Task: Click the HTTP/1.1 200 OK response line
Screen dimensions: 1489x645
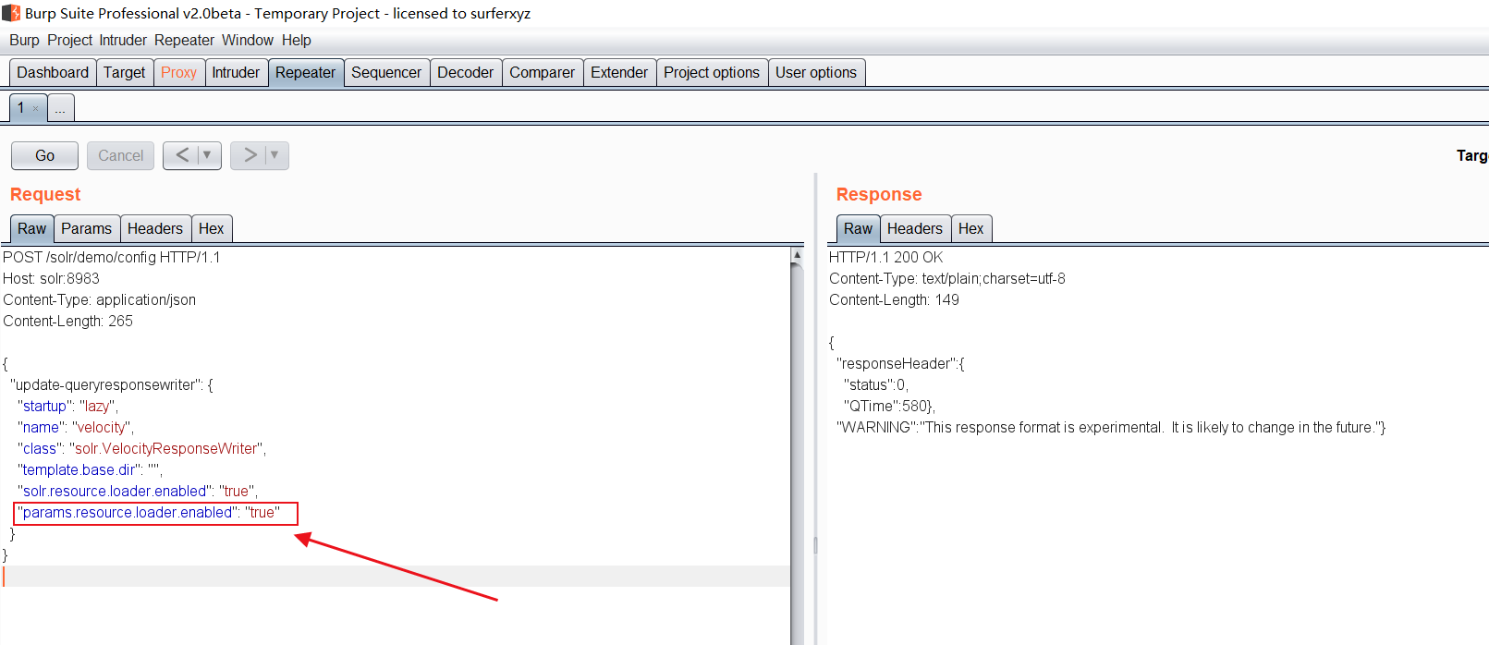Action: pyautogui.click(x=886, y=257)
